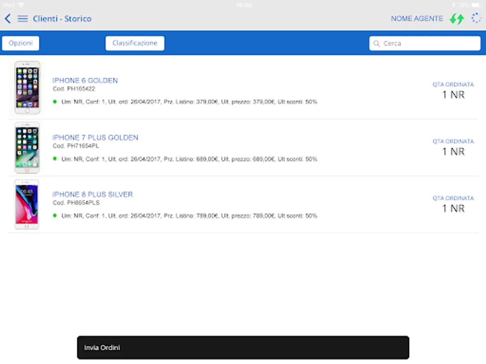The width and height of the screenshot is (486, 364).
Task: Tap the loading spinner icon
Action: coord(476,18)
